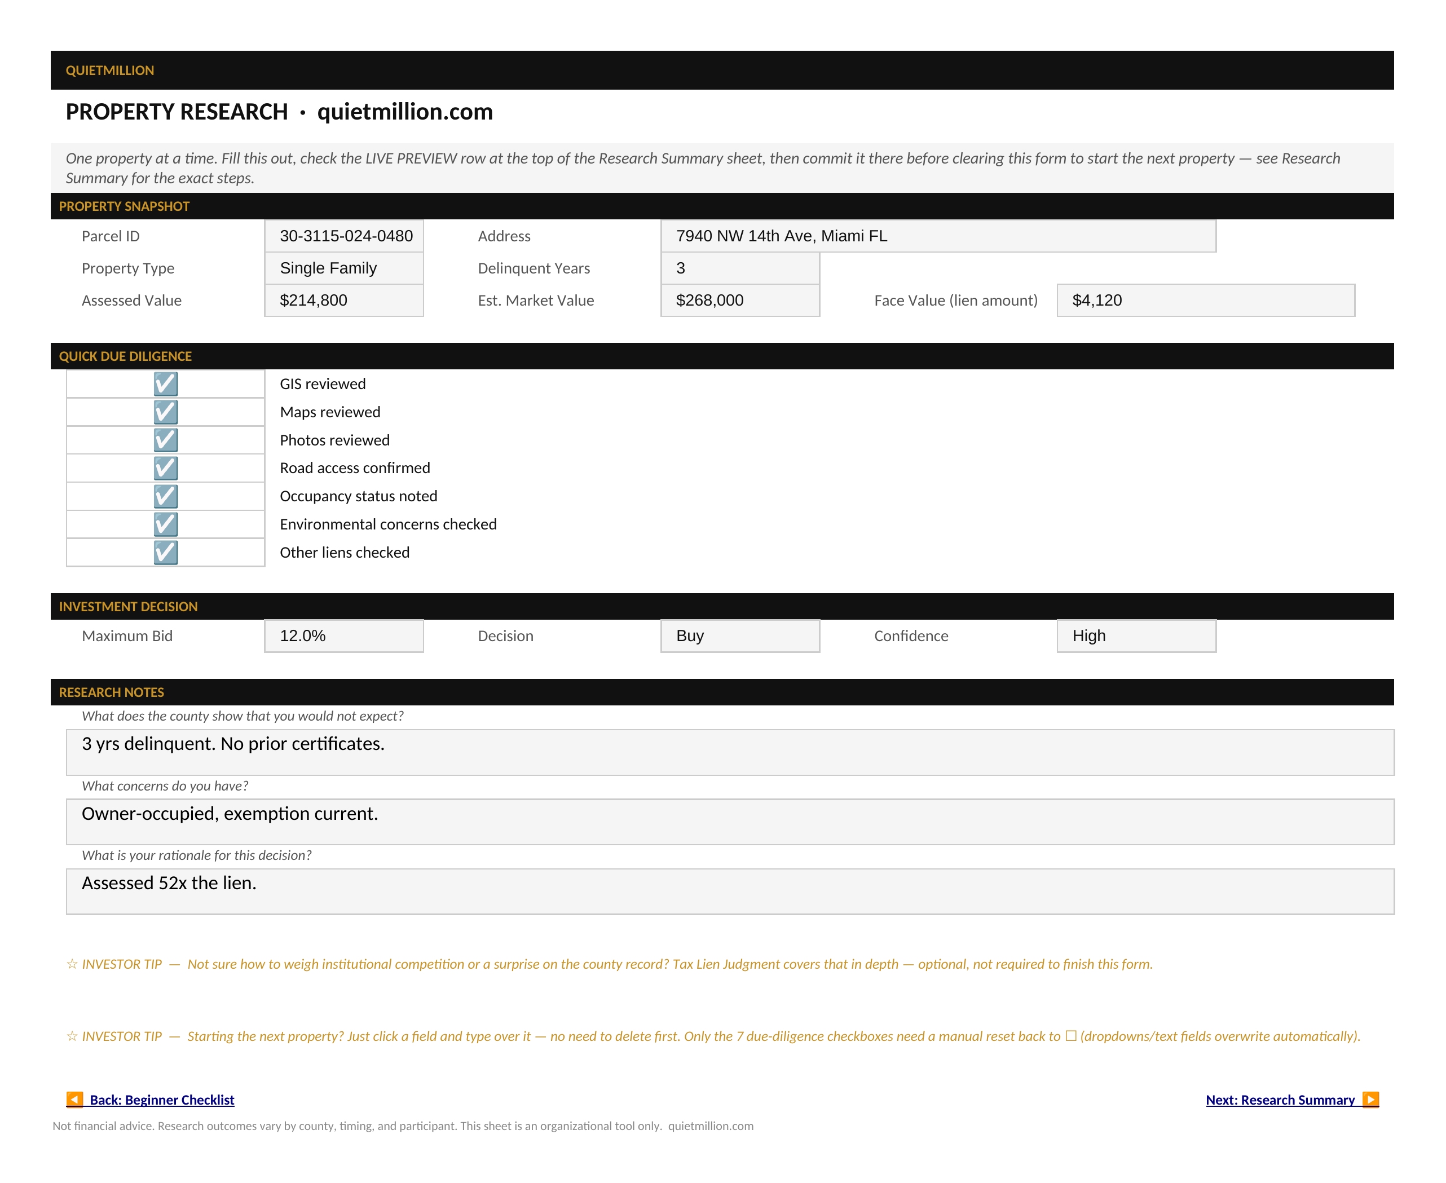Click the "One property at a time" instructions
The image size is (1446, 1183).
coord(703,167)
